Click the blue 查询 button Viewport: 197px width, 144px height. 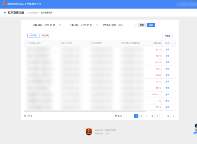click(151, 25)
